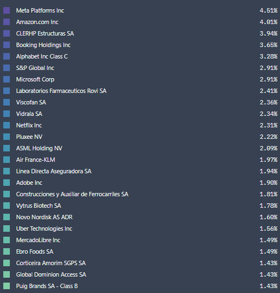Select the 3.94% percentage
Screen dimensions: 280x293
[269, 33]
